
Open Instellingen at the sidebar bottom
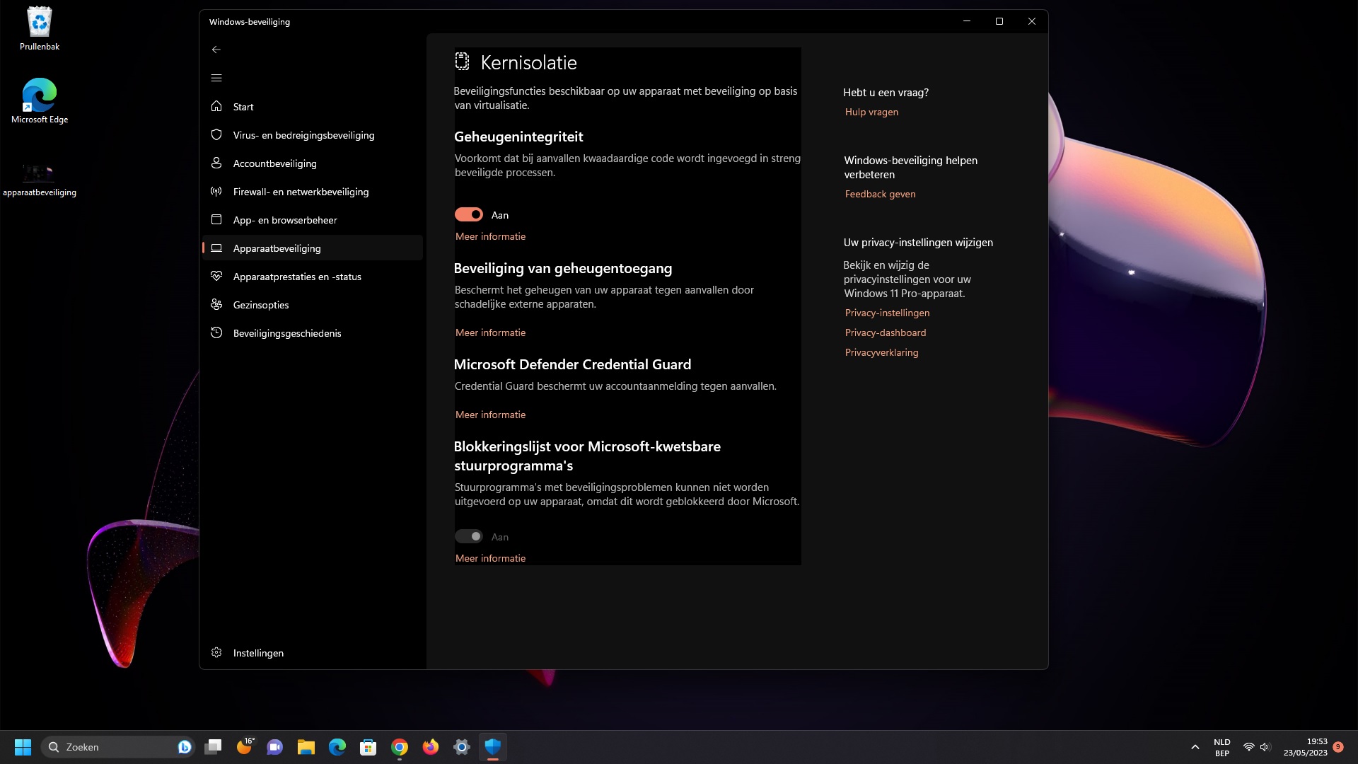tap(312, 653)
